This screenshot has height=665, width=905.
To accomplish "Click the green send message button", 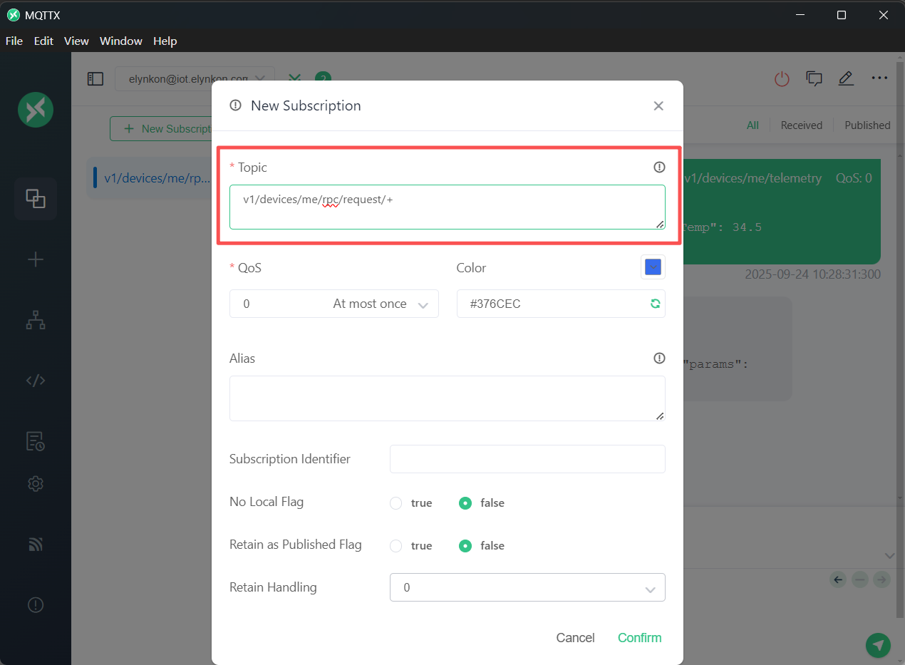I will pos(878,645).
